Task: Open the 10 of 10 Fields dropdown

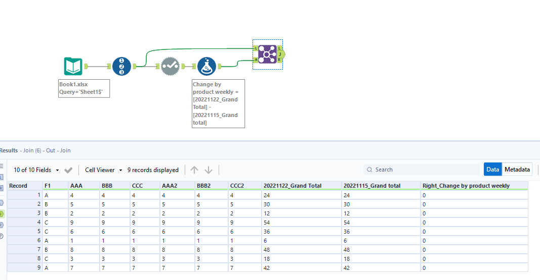Action: (36, 170)
